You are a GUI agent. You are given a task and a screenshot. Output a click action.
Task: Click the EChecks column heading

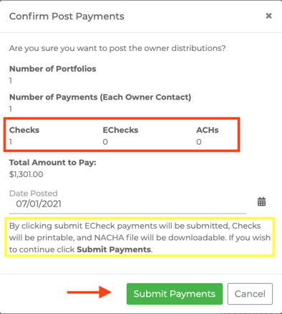pyautogui.click(x=120, y=130)
